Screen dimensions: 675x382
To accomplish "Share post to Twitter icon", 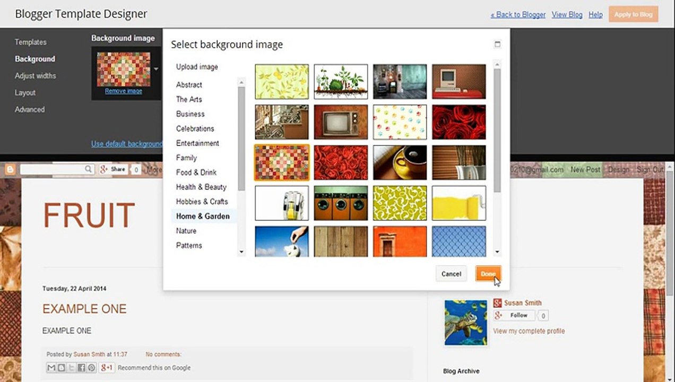I will pos(71,368).
